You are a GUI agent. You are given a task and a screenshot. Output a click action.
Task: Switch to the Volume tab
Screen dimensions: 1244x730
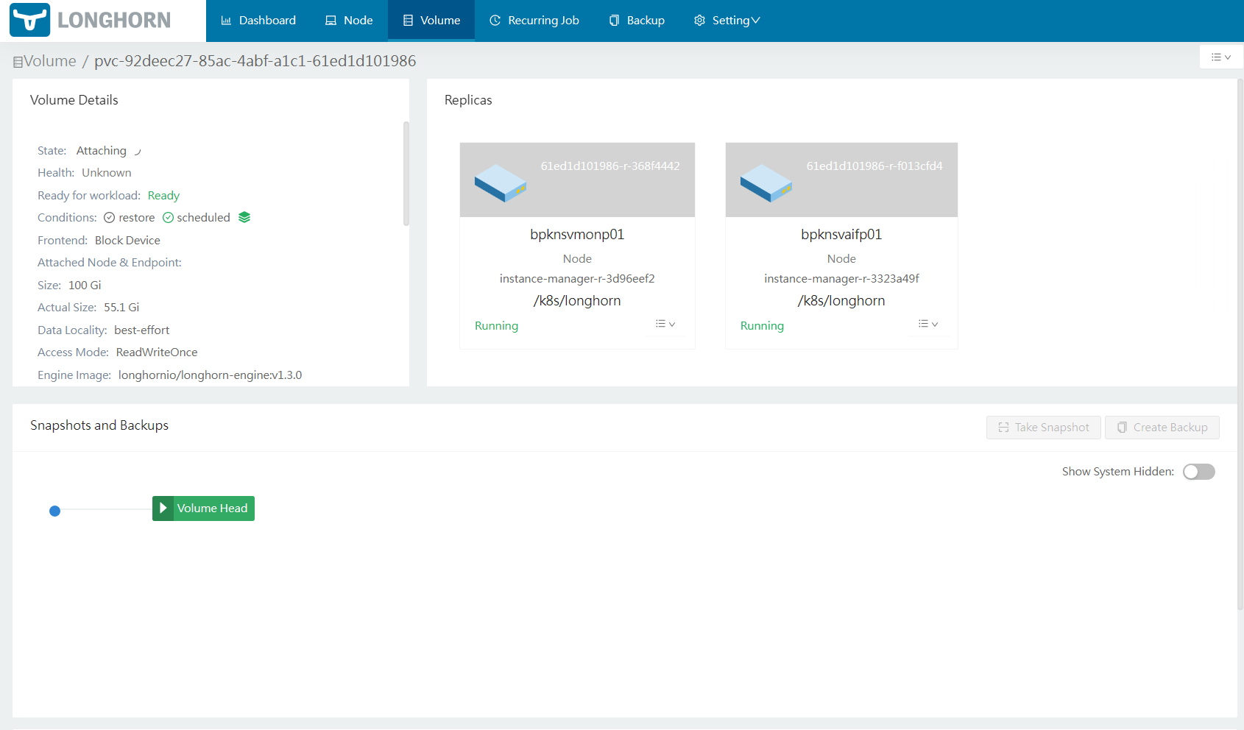pyautogui.click(x=431, y=20)
